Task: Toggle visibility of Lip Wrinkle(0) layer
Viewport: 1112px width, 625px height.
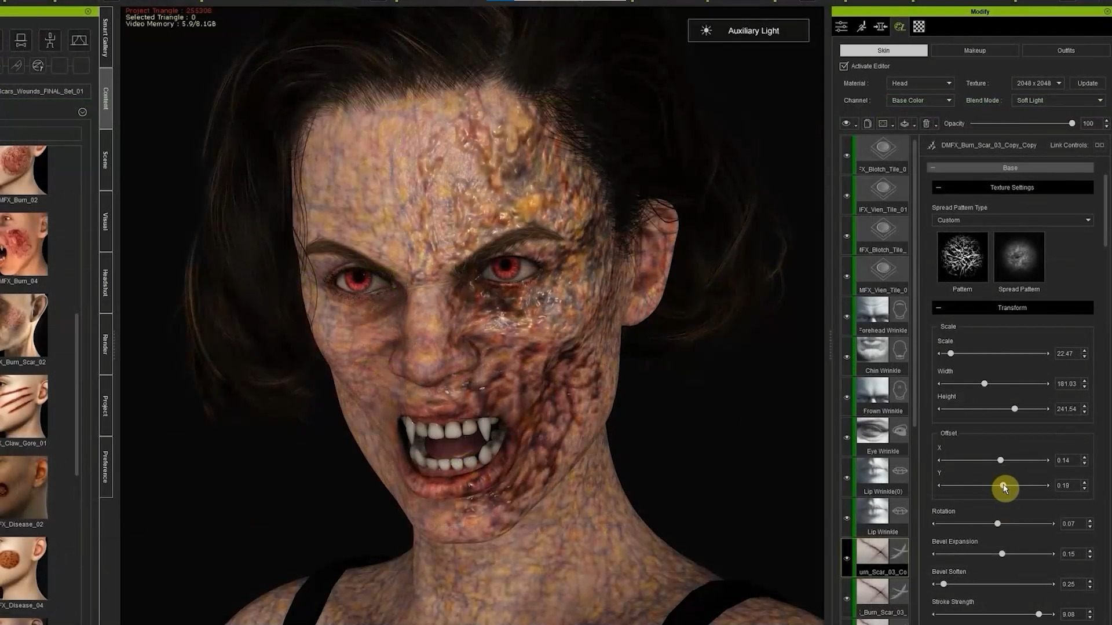Action: [847, 478]
